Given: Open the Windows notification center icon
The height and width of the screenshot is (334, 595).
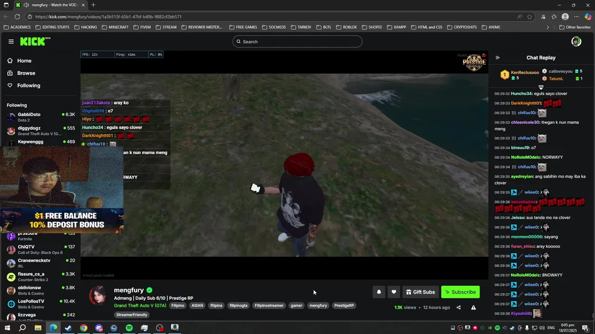Looking at the screenshot, I should (585, 328).
